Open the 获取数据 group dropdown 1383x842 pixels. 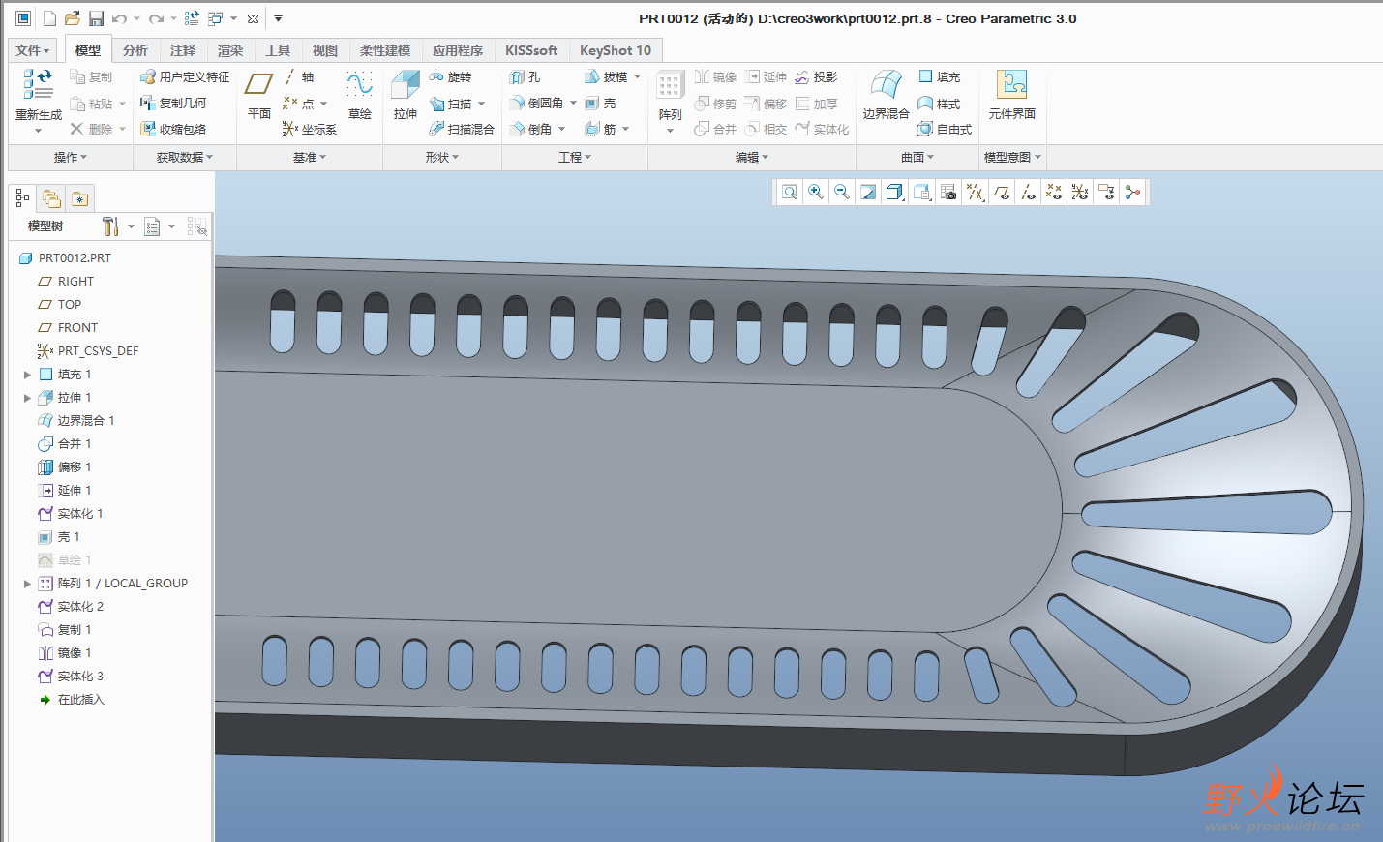[185, 157]
